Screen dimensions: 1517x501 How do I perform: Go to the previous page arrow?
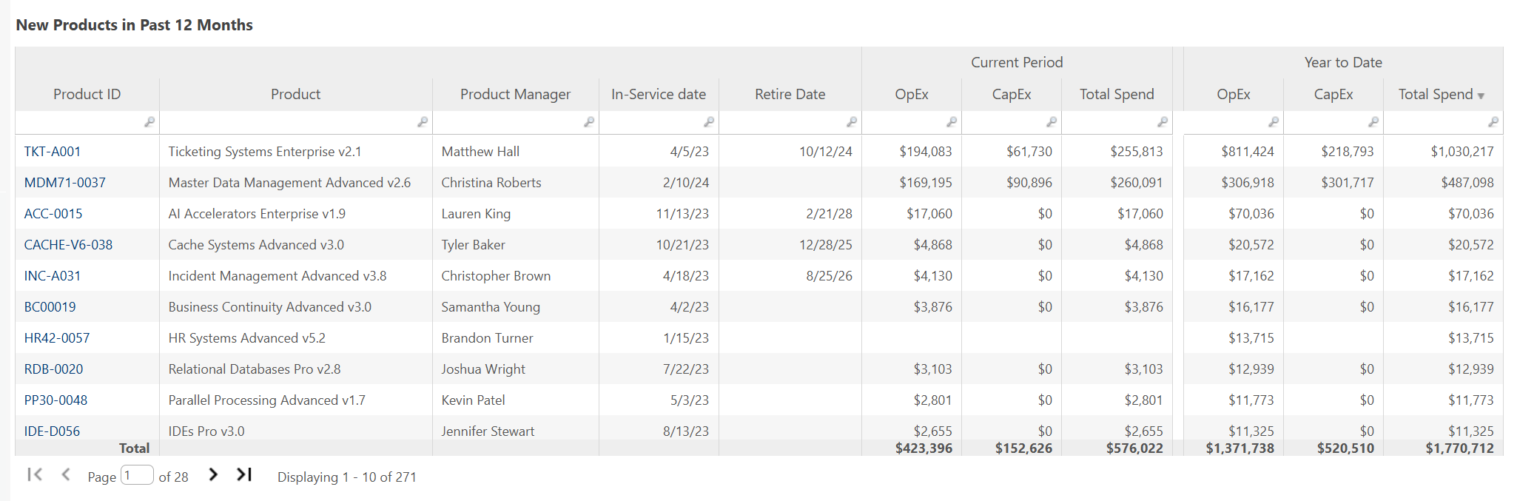click(x=66, y=475)
